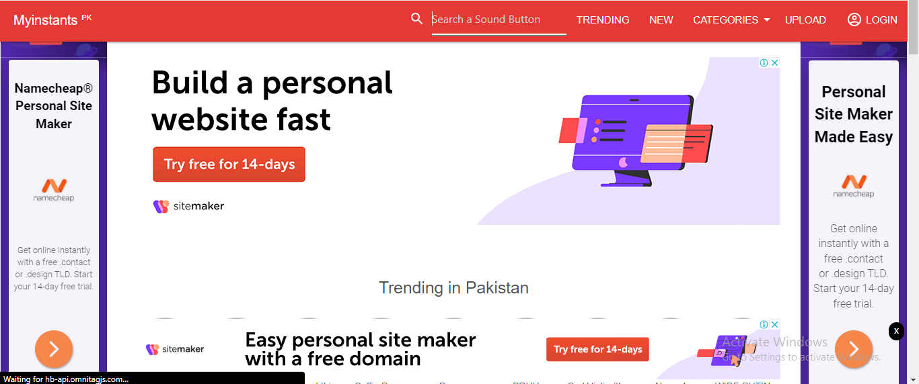Click the LOGIN user account icon
919x384 pixels.
click(x=854, y=19)
